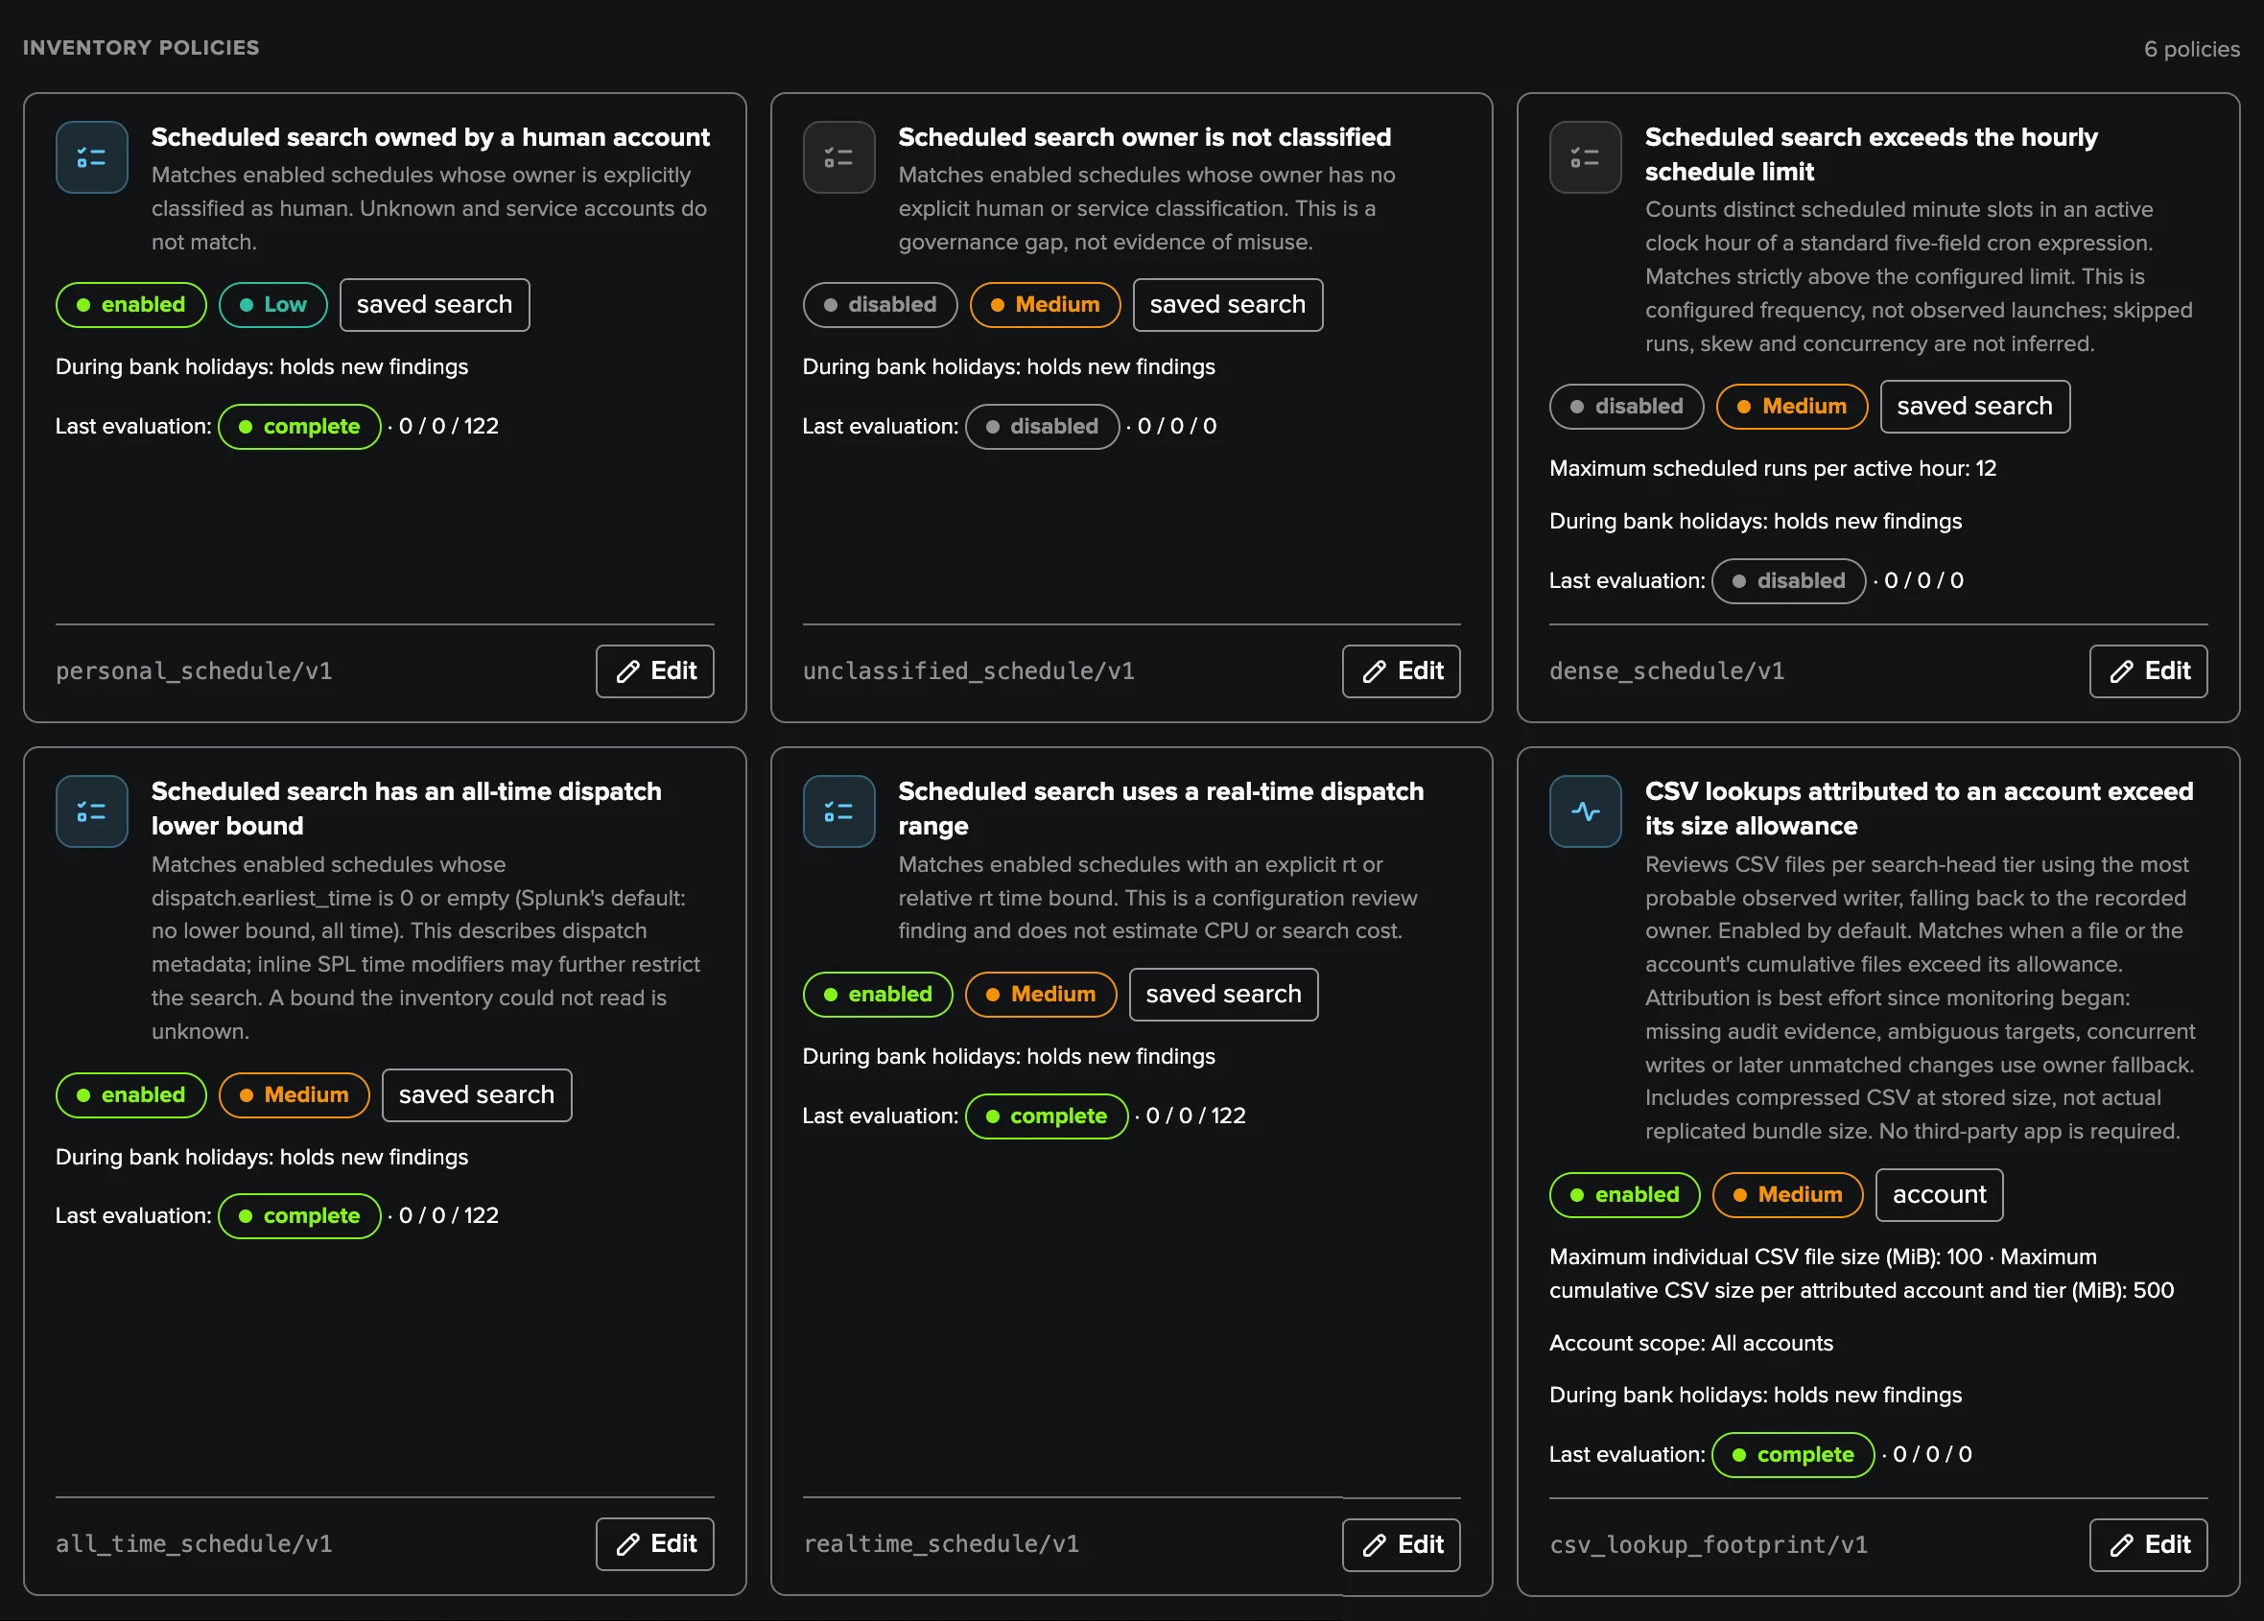2264x1621 pixels.
Task: Click the 'complete' evaluation badge on CSV lookups card
Action: click(1793, 1455)
